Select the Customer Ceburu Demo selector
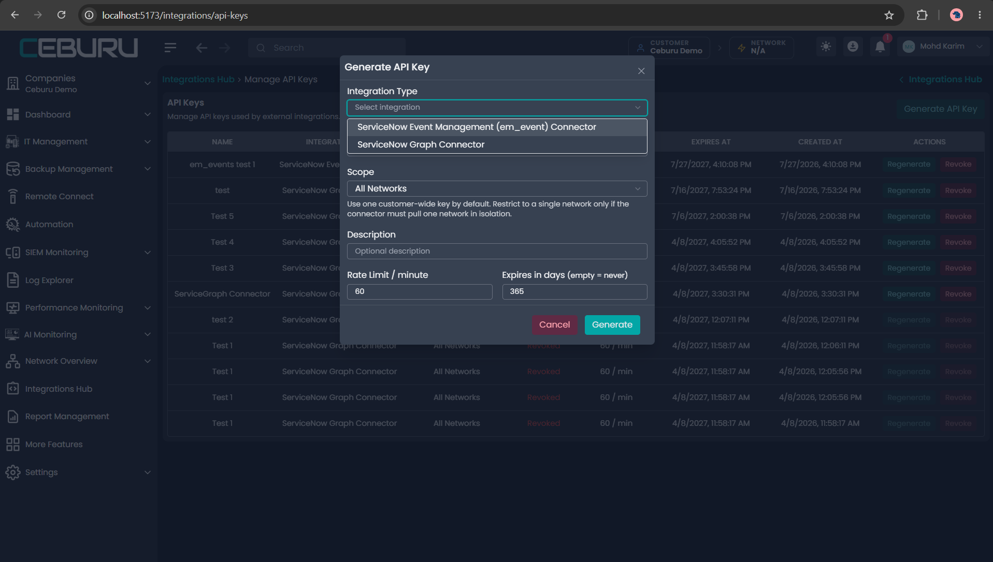 (x=669, y=47)
